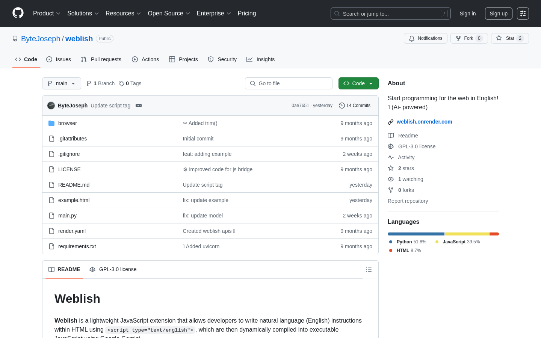
Task: Select the Code tab
Action: coord(26,59)
